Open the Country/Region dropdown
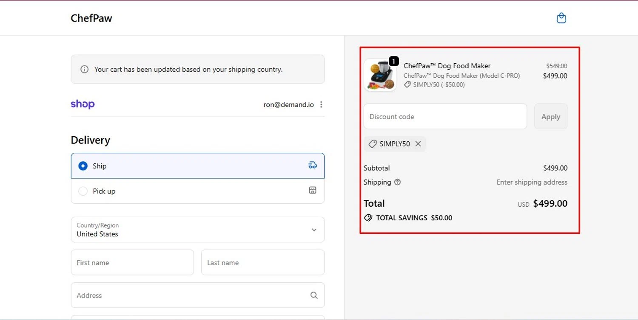 (x=198, y=230)
